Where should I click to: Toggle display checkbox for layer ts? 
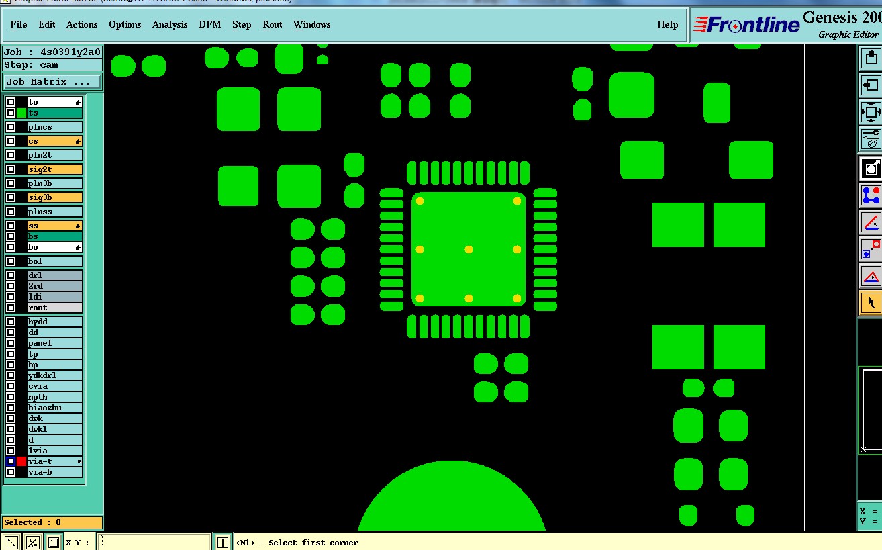[x=11, y=113]
